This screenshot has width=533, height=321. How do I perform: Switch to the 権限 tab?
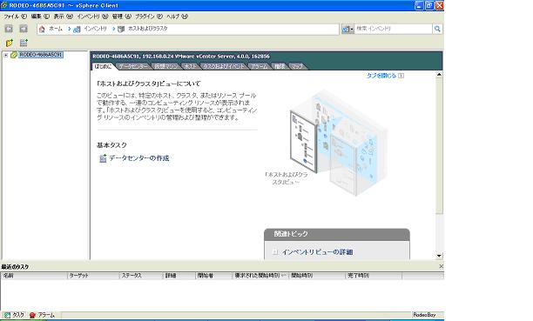pyautogui.click(x=280, y=66)
